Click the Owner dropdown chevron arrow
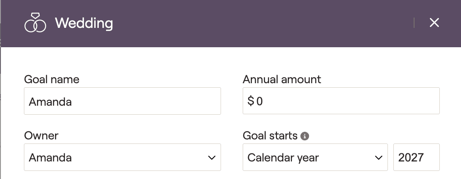The height and width of the screenshot is (179, 461). pos(212,157)
